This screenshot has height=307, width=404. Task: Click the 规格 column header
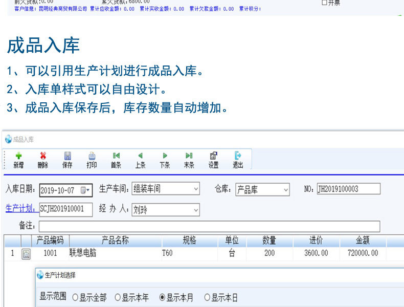(x=190, y=240)
